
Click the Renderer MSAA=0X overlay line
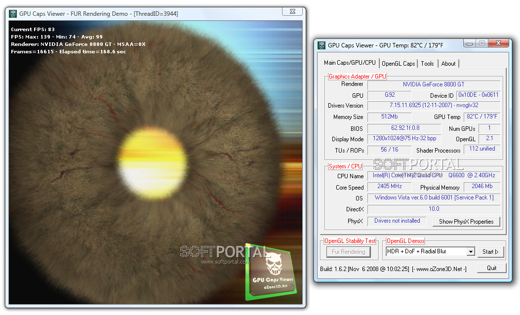click(78, 44)
